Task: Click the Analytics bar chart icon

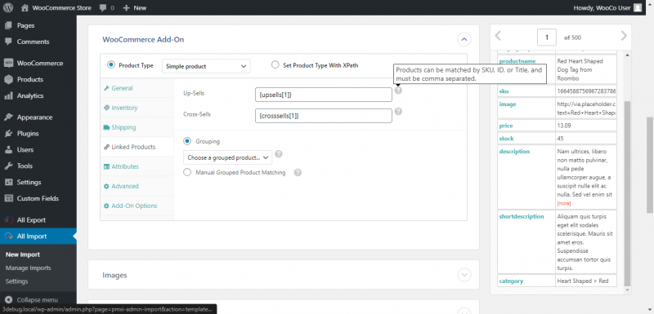Action: coord(8,95)
